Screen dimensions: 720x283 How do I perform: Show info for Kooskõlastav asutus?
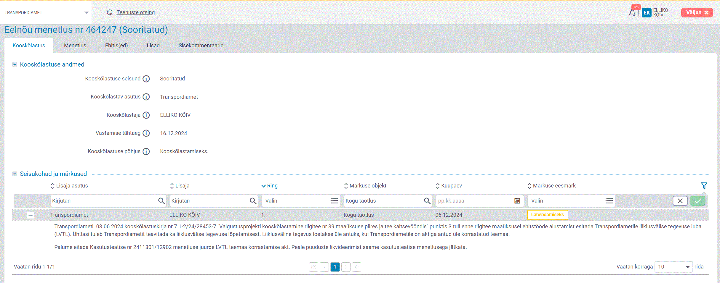pos(146,97)
